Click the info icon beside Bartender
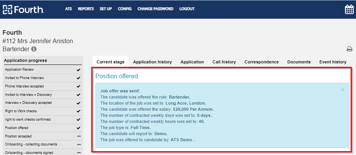This screenshot has width=356, height=155. 34,49
